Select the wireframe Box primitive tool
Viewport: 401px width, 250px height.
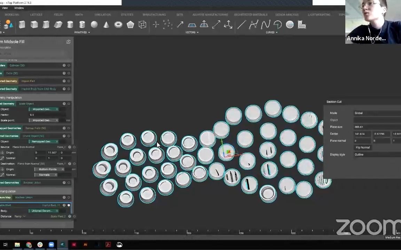[142, 24]
